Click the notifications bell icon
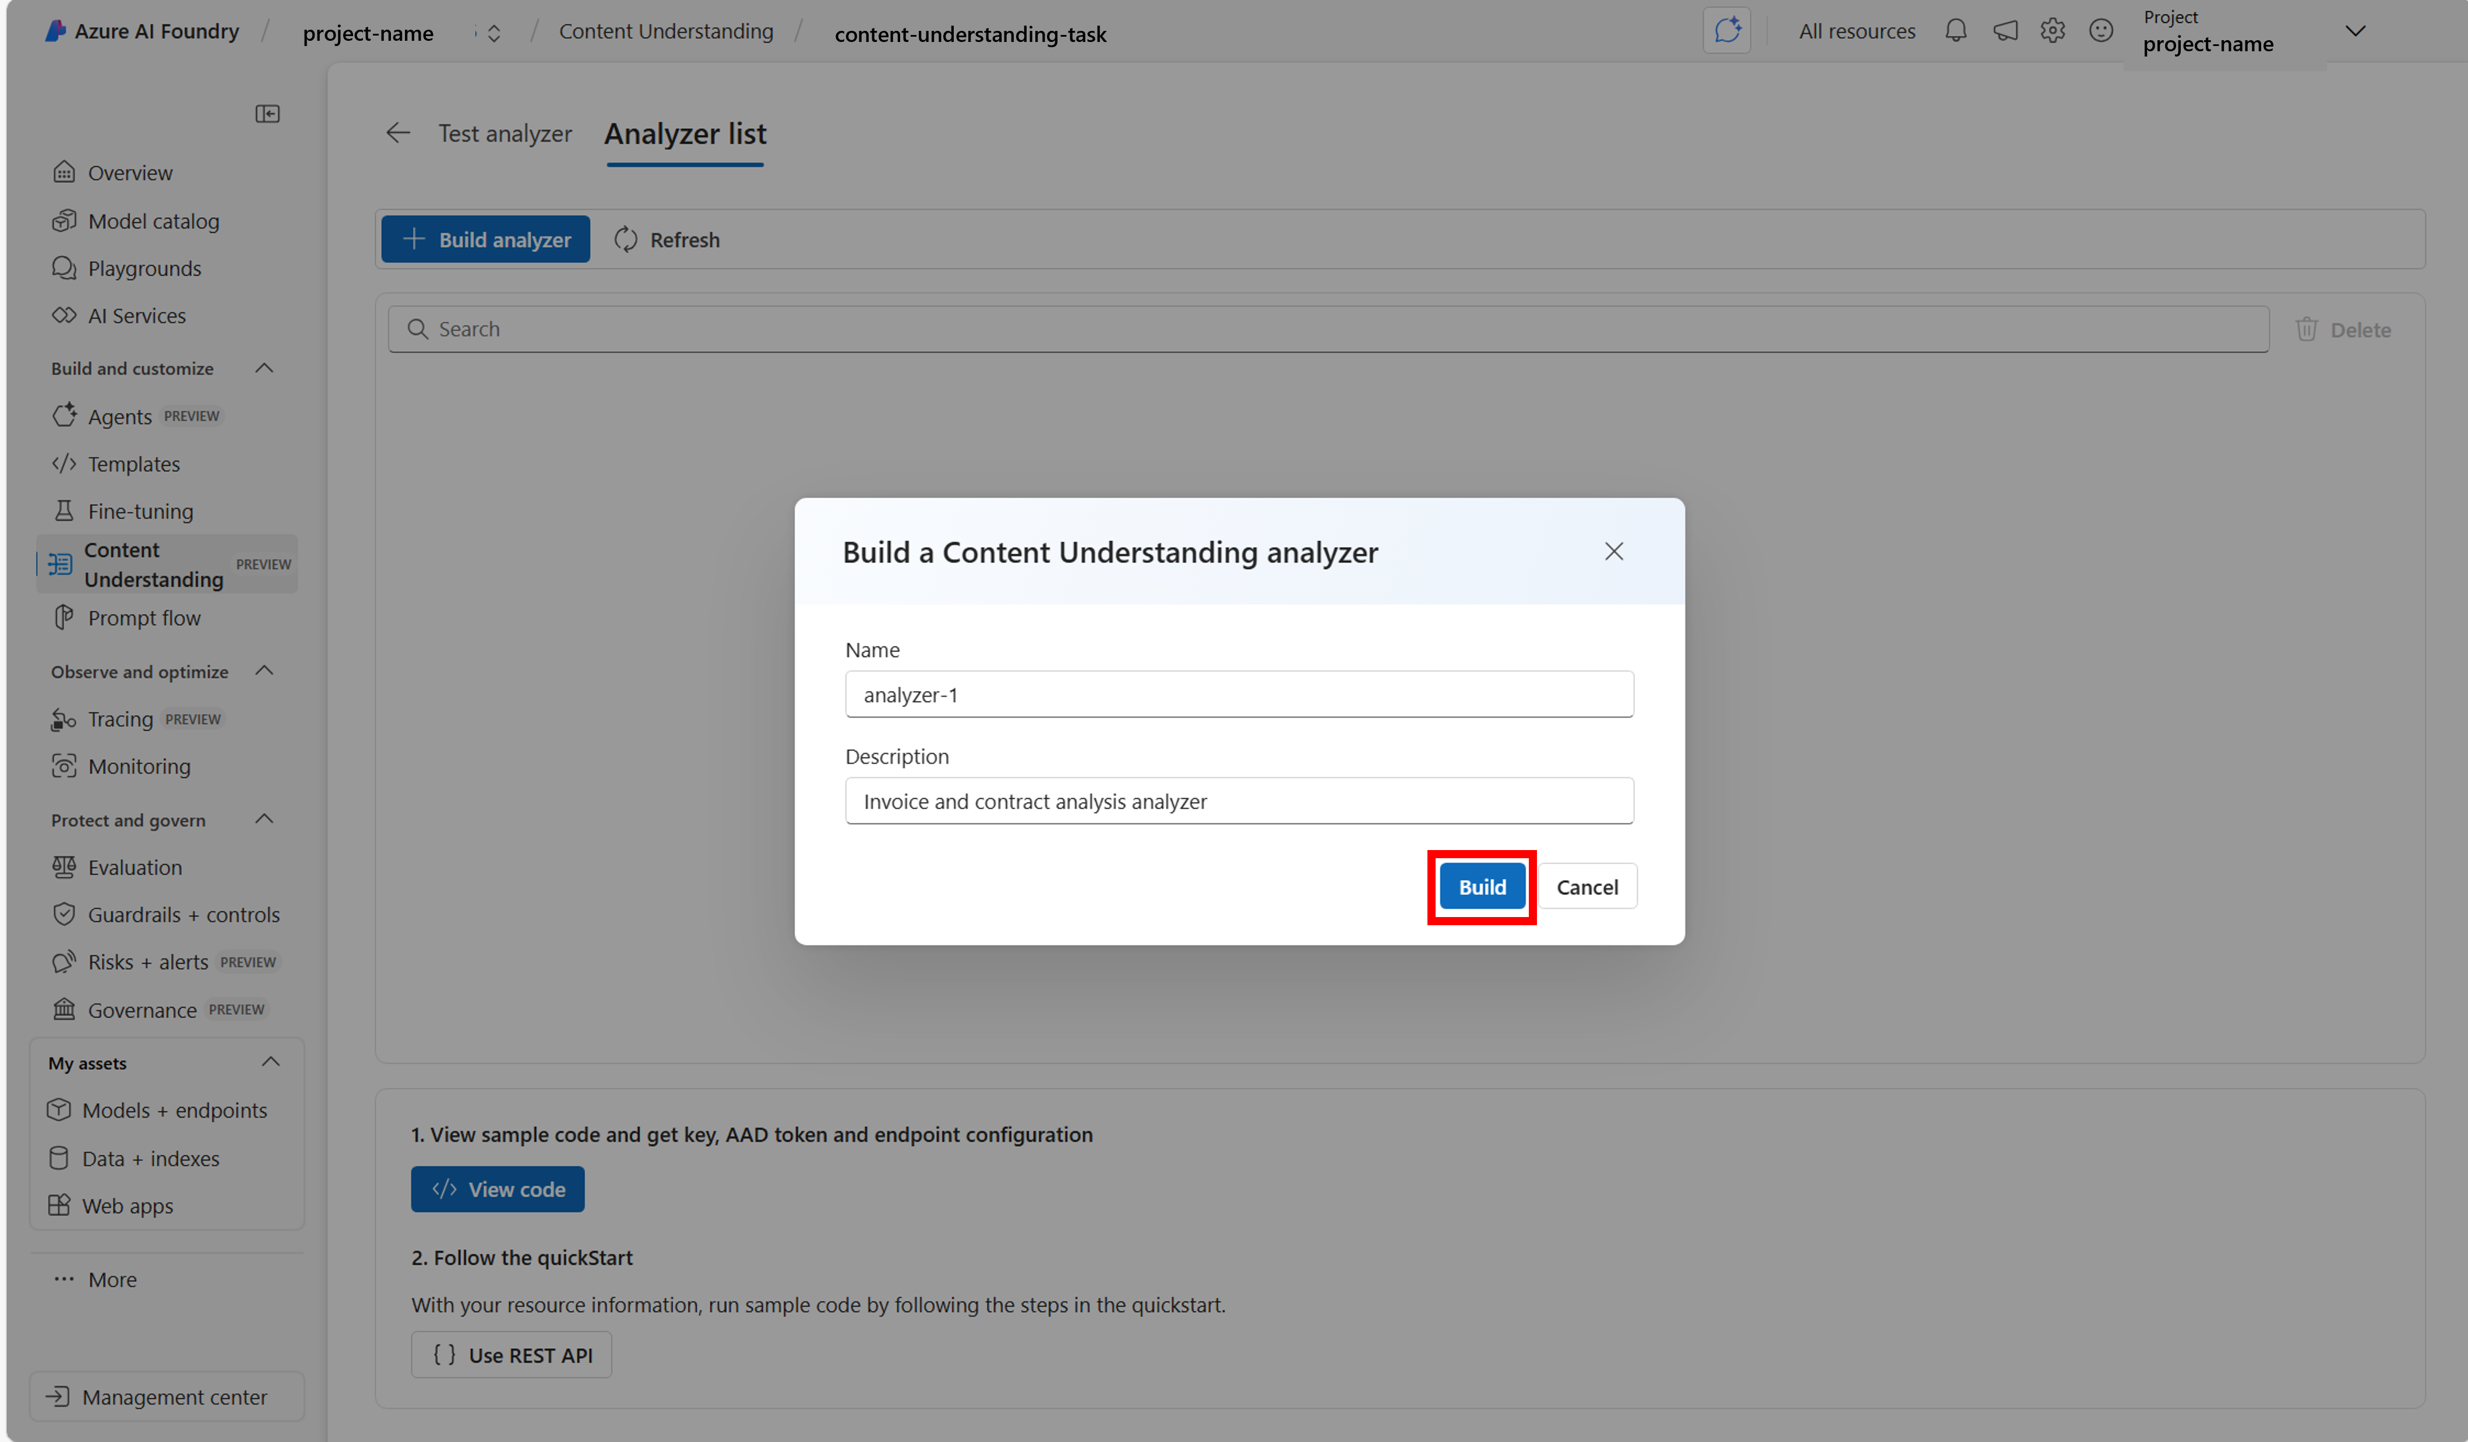Screen dimensions: 2468x1442 point(1955,31)
